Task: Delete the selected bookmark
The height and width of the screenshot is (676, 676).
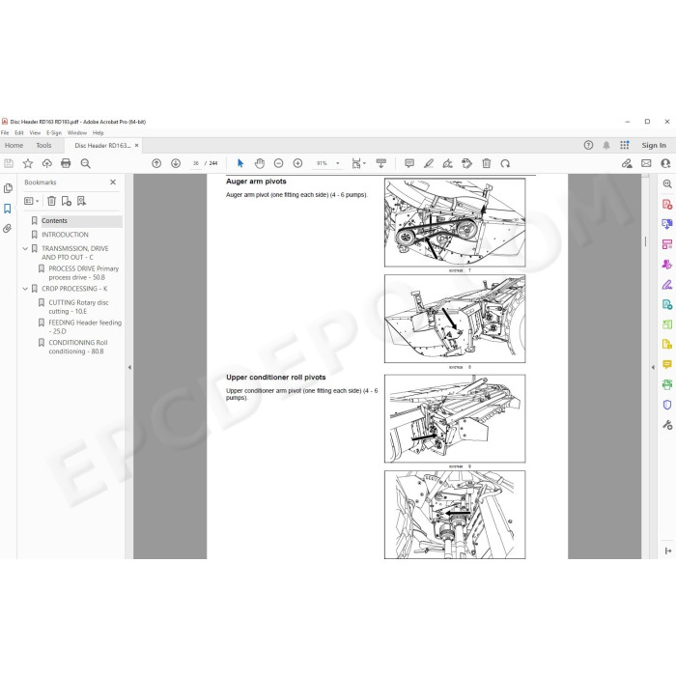Action: point(51,201)
